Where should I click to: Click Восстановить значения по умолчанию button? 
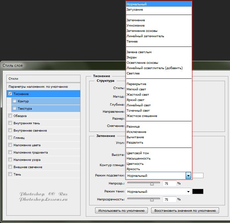pyautogui.click(x=185, y=210)
